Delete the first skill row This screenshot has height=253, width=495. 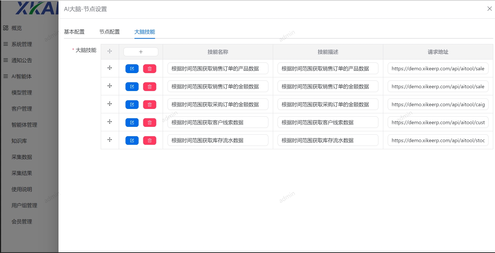coord(150,68)
